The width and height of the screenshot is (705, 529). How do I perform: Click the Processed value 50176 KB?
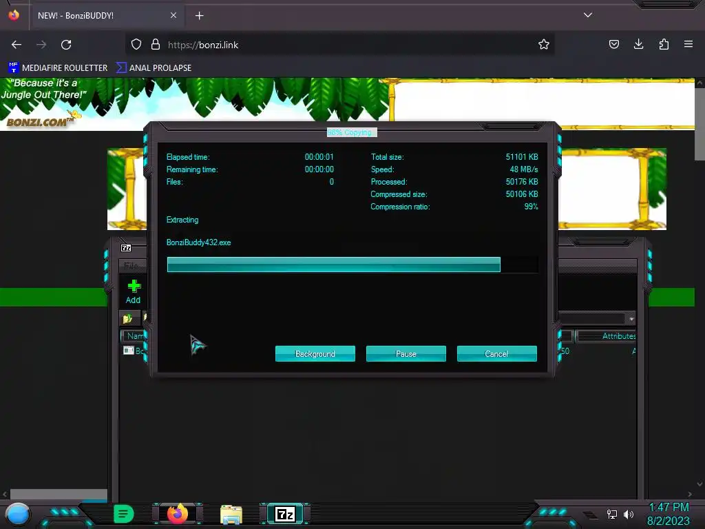pos(522,182)
